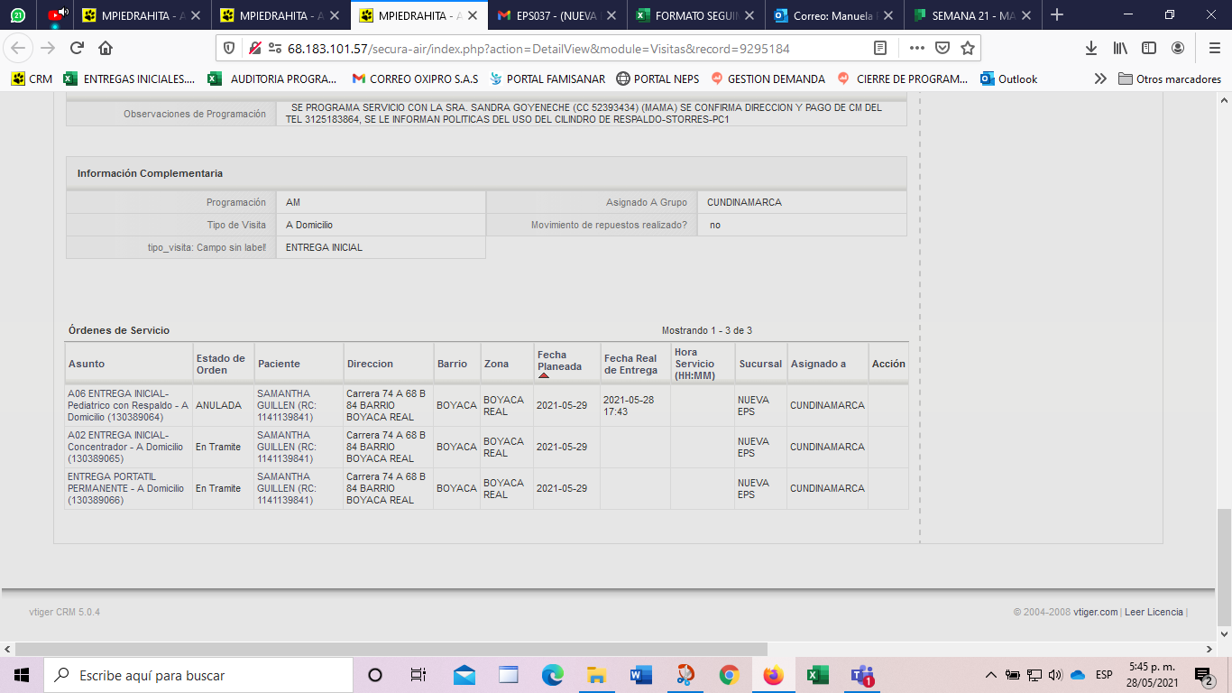Show hidden system tray icons
The image size is (1232, 693).
pyautogui.click(x=990, y=675)
